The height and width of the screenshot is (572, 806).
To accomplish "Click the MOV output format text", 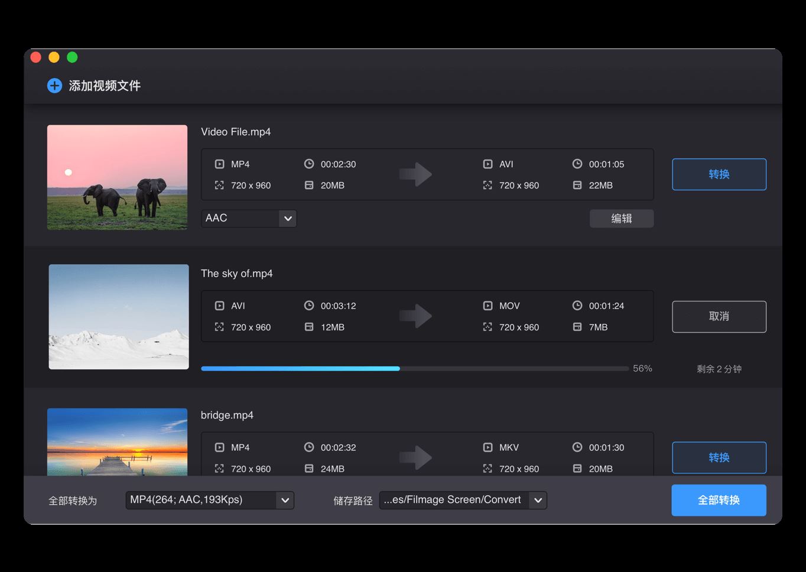I will 509,306.
